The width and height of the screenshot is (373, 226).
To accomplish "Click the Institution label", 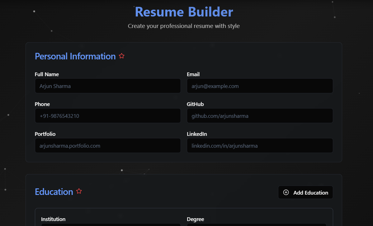I will (53, 219).
